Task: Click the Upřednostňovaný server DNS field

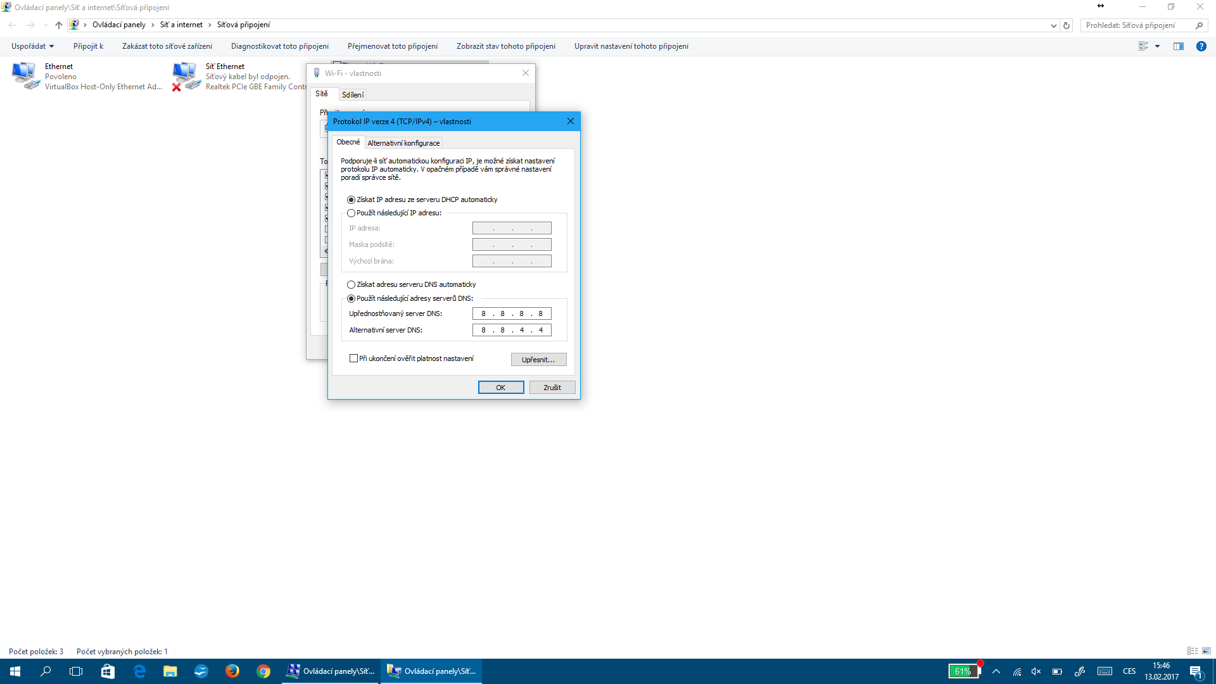Action: (512, 313)
